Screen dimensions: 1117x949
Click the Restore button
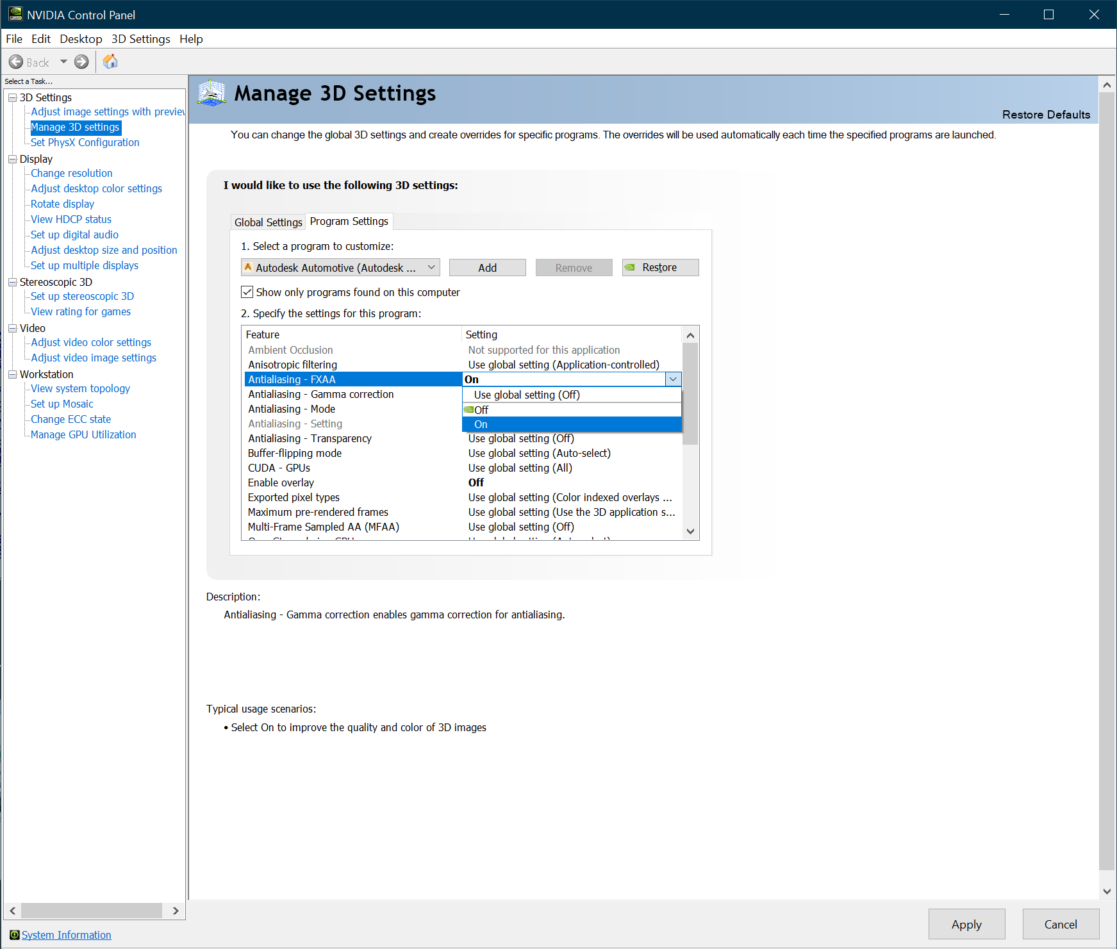pyautogui.click(x=661, y=268)
